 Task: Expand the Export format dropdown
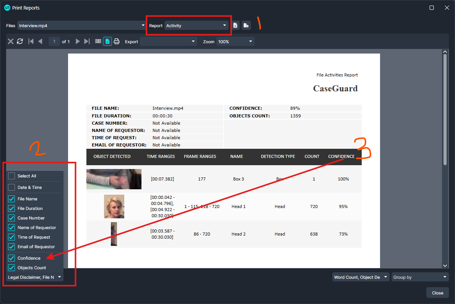pos(168,41)
